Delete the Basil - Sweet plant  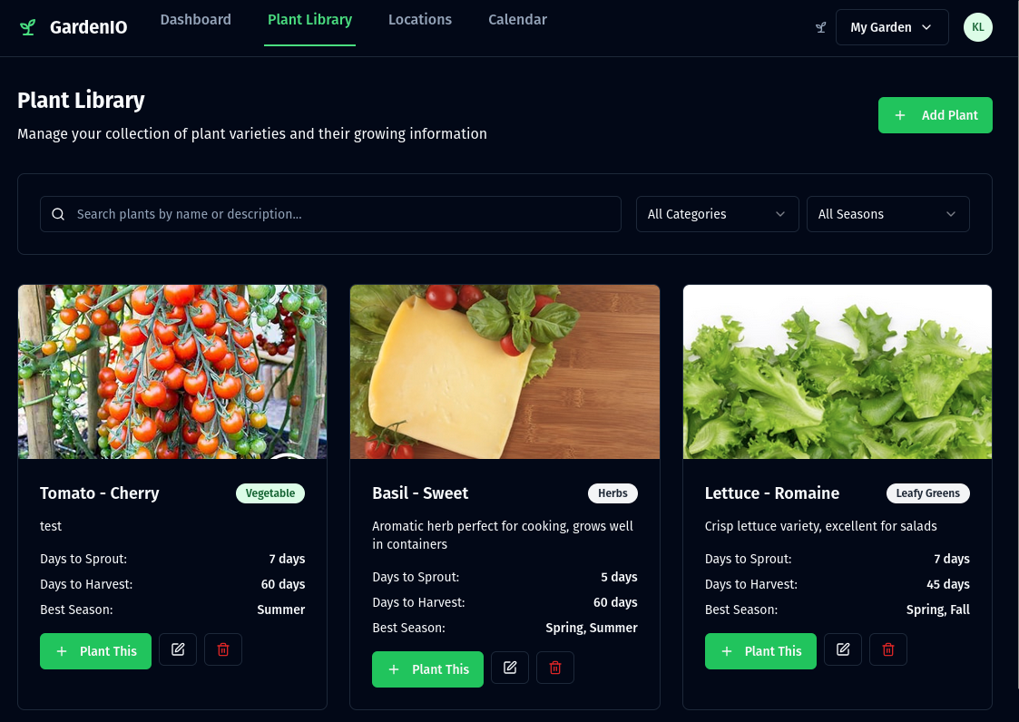[x=555, y=668]
